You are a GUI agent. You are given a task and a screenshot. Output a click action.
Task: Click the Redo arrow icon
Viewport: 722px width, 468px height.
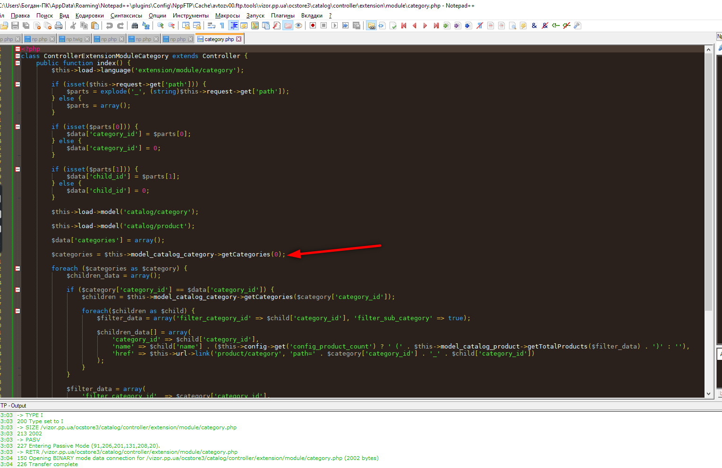120,26
